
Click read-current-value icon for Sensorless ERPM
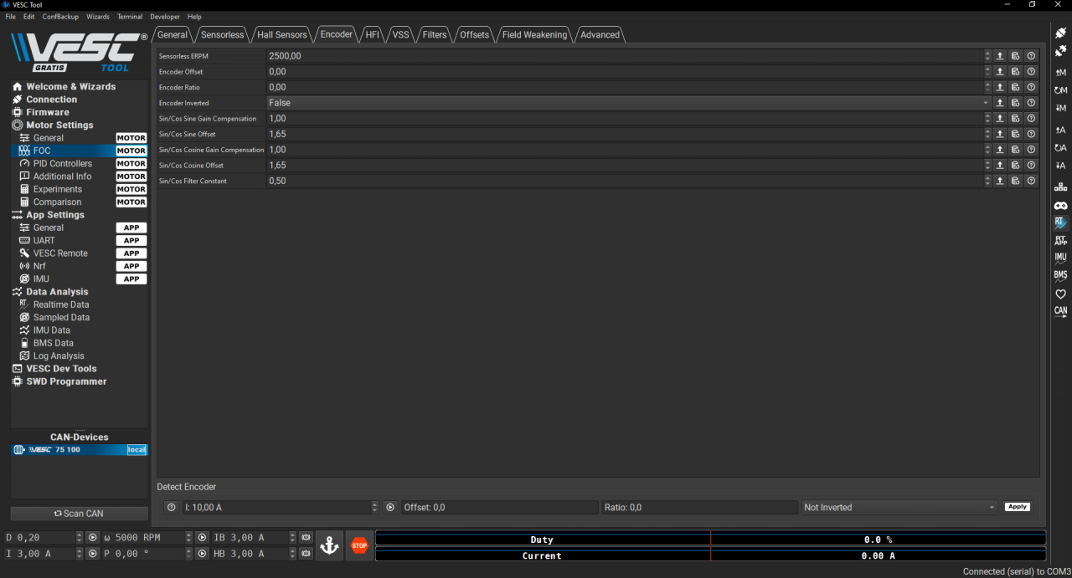tap(1000, 56)
